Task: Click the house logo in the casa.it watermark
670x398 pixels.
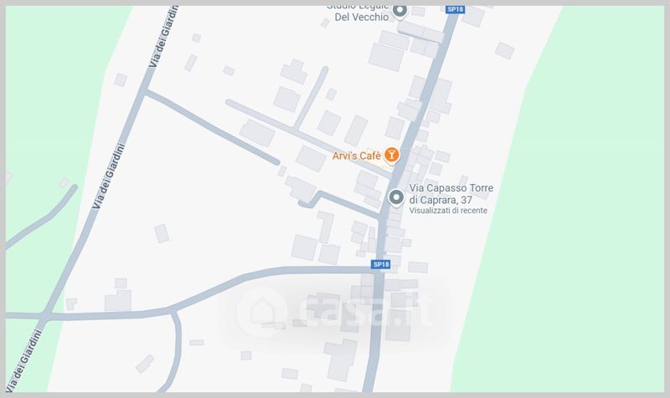Action: click(x=262, y=311)
